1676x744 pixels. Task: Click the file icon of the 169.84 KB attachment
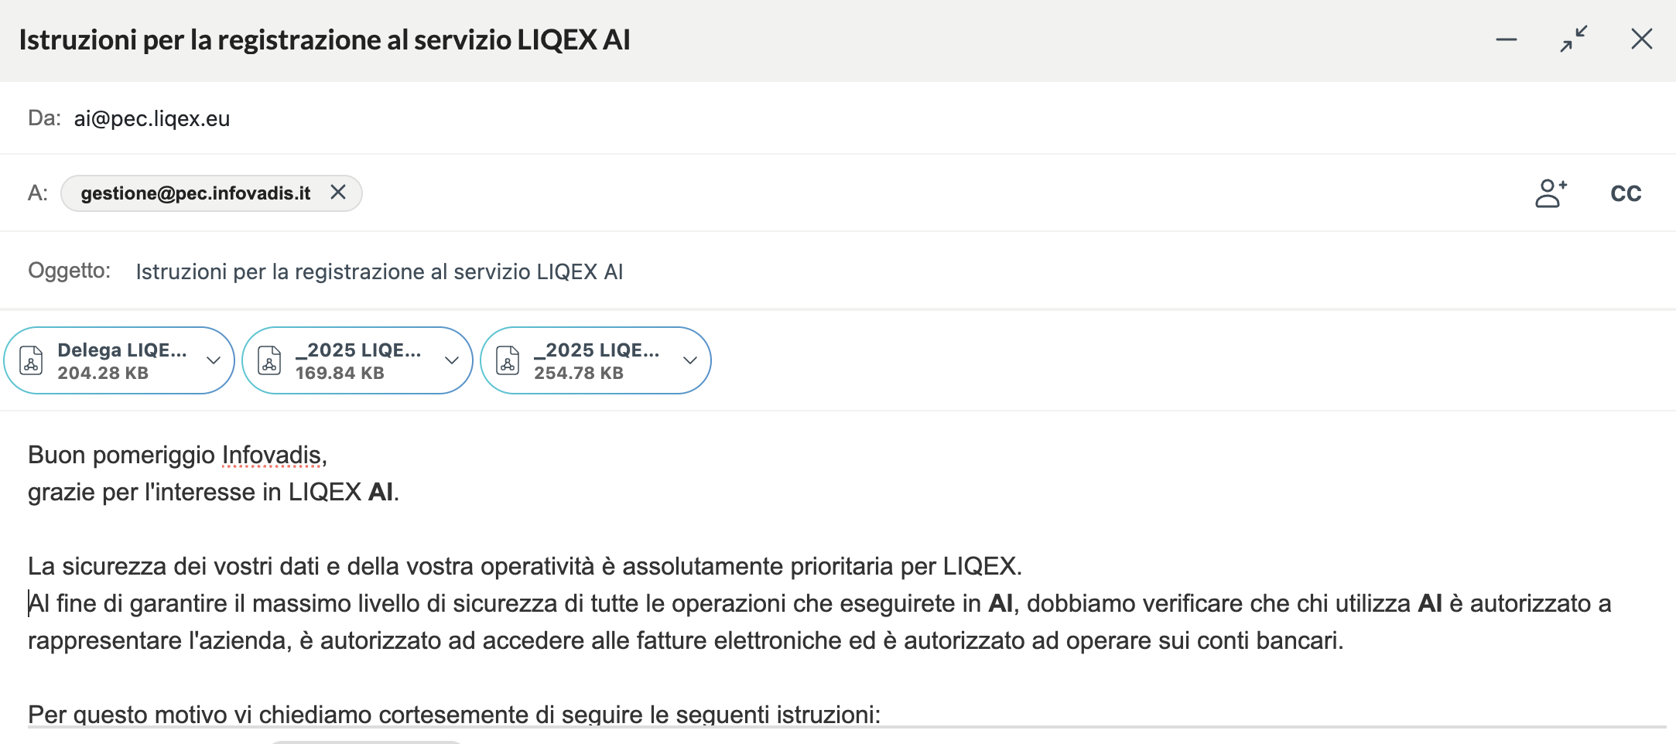tap(269, 361)
